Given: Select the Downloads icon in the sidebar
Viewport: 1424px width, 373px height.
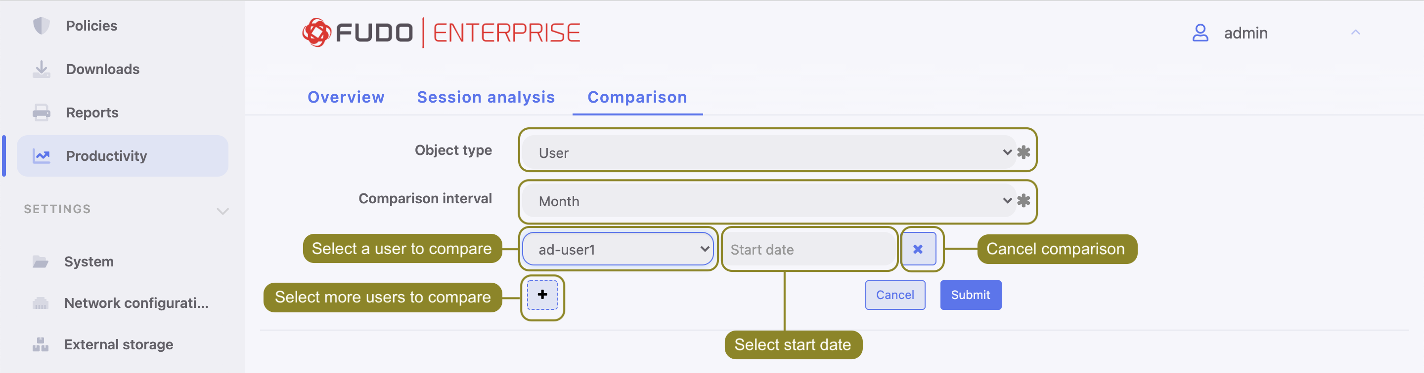Looking at the screenshot, I should [42, 69].
